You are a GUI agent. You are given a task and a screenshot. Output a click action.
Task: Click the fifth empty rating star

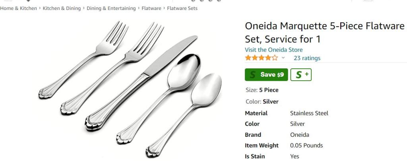pos(275,58)
